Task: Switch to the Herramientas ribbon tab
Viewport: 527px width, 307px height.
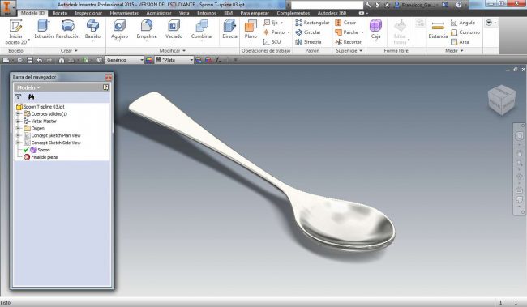Action: pos(124,13)
